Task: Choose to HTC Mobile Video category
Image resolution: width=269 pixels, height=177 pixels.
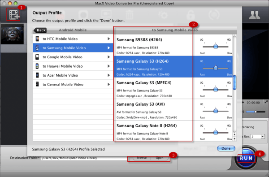Action: point(73,39)
